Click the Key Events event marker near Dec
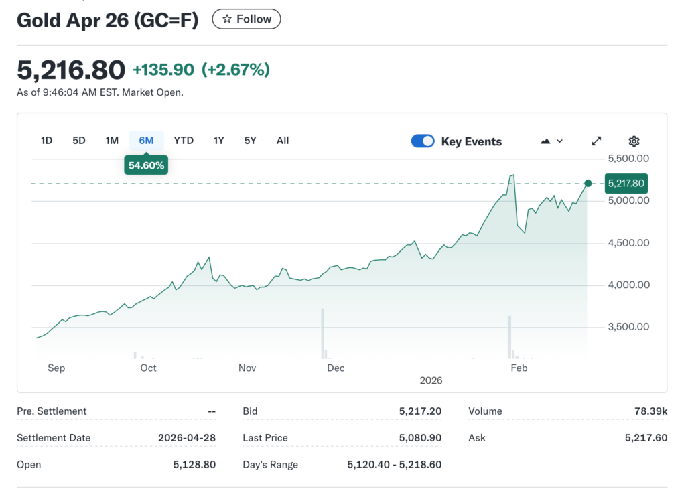 point(322,332)
